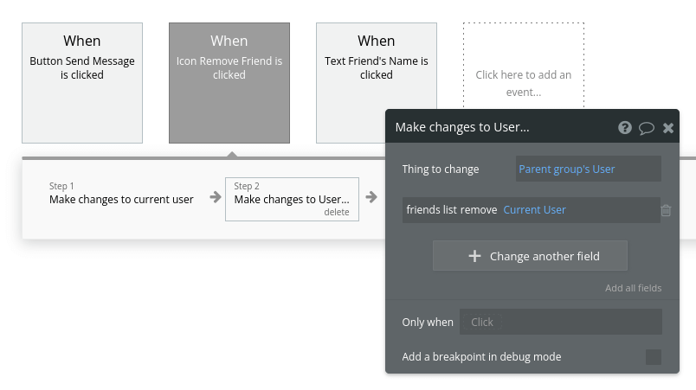The image size is (696, 390).
Task: Delete Step 2 using the delete link
Action: coord(336,212)
